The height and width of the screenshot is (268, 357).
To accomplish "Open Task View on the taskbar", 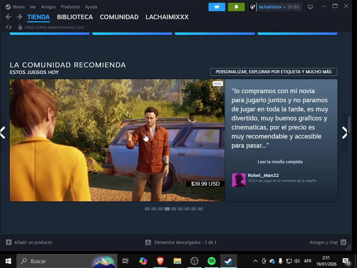I will click(125, 261).
